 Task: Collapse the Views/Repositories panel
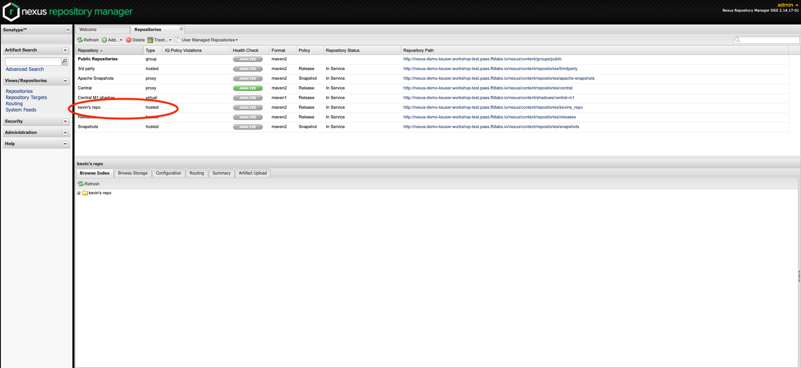point(65,80)
